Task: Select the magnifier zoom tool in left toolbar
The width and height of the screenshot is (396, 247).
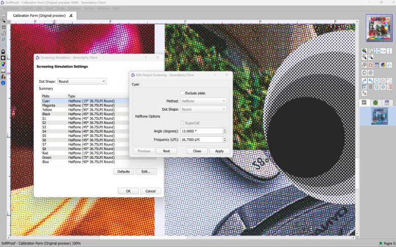Action: [3, 20]
